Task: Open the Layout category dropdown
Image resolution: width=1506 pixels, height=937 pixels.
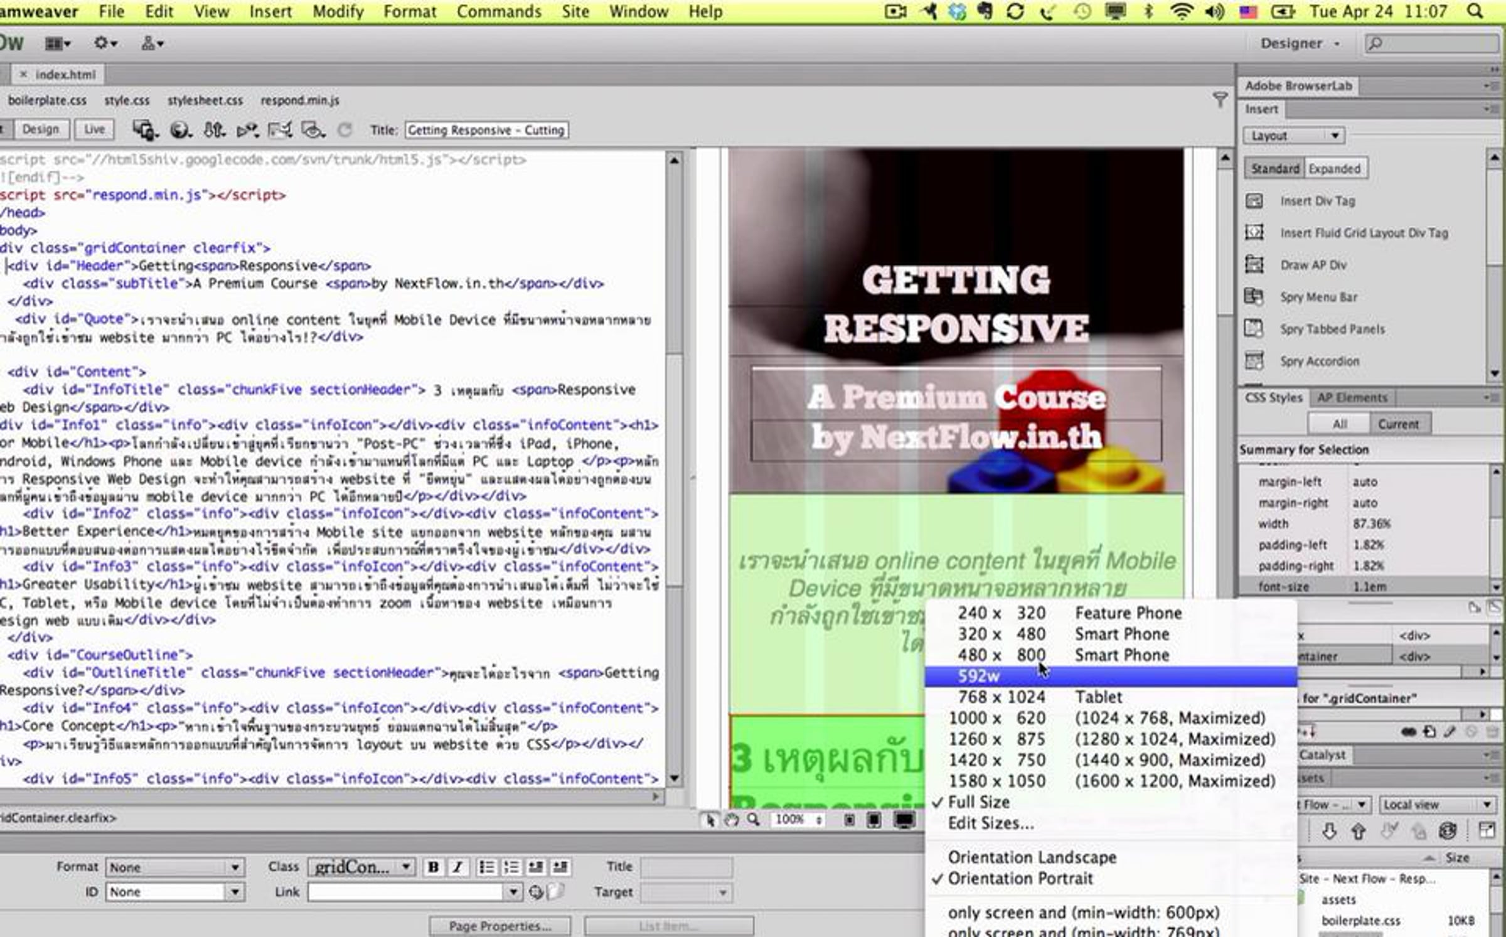Action: [x=1294, y=136]
